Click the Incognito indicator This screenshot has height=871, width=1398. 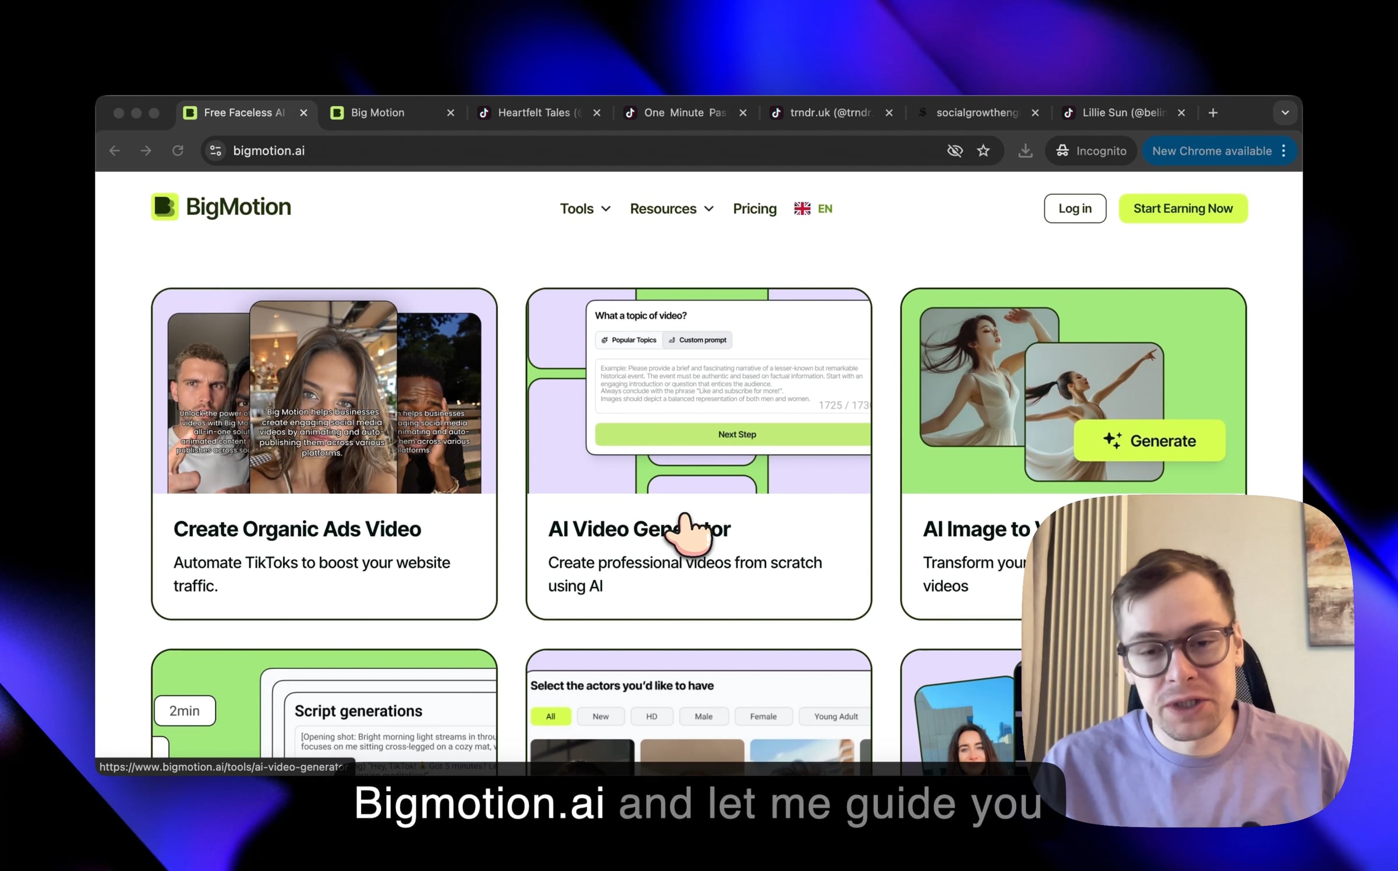coord(1091,151)
